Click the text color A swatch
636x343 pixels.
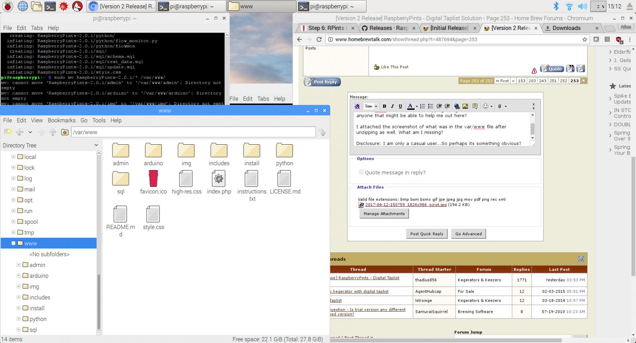tap(410, 106)
